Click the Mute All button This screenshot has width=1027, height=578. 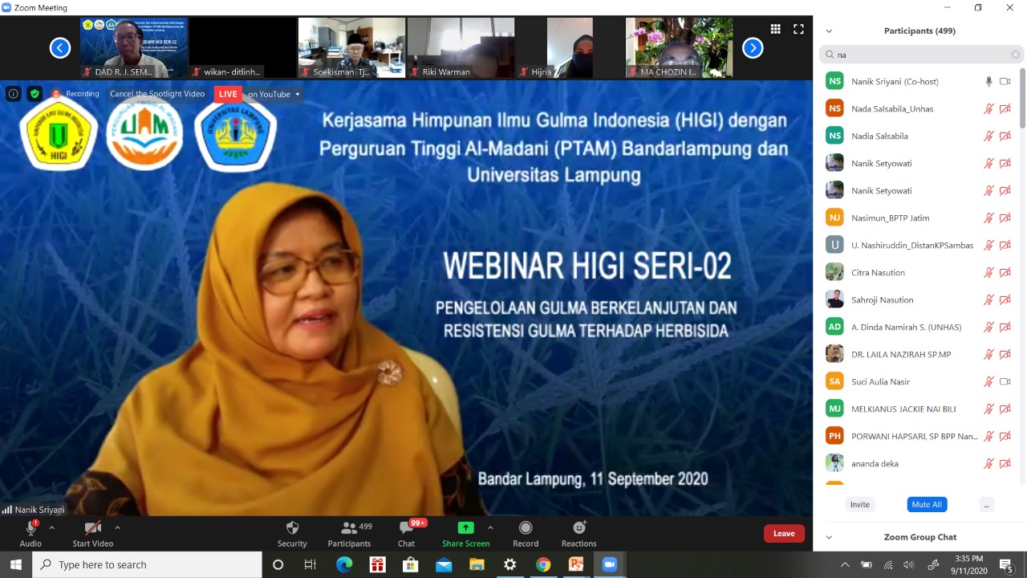coord(927,504)
